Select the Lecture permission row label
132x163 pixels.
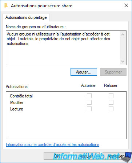[x=17, y=109]
